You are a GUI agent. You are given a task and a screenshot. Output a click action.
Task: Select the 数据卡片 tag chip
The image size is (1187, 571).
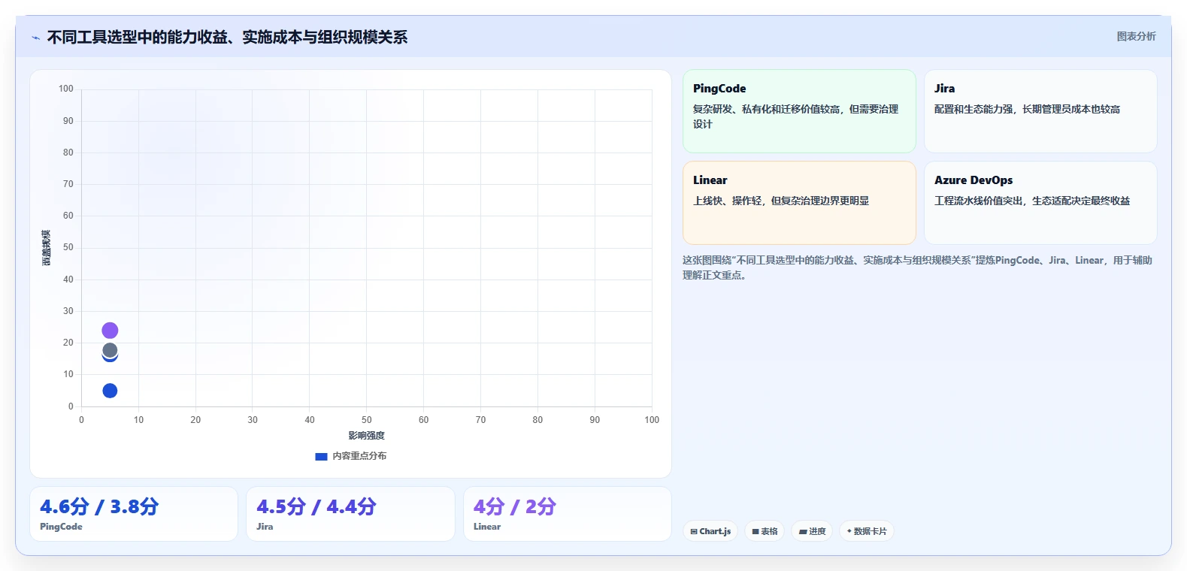click(x=867, y=531)
